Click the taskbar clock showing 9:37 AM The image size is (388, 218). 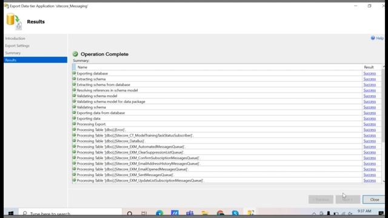tap(364, 211)
